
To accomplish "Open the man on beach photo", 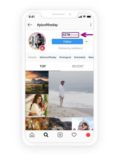I will tap(71, 94).
